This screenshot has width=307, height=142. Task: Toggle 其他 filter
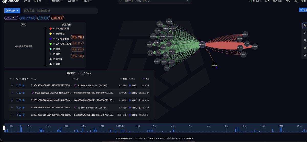point(55,54)
